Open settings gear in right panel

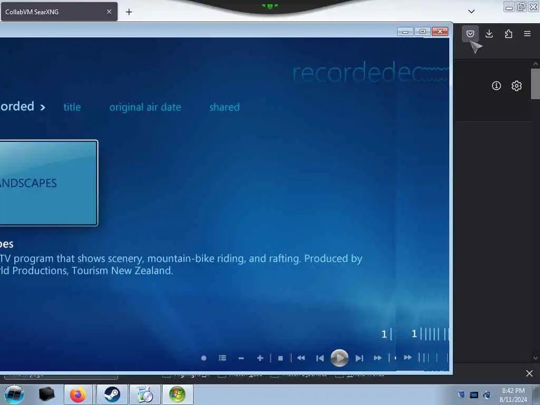point(516,85)
